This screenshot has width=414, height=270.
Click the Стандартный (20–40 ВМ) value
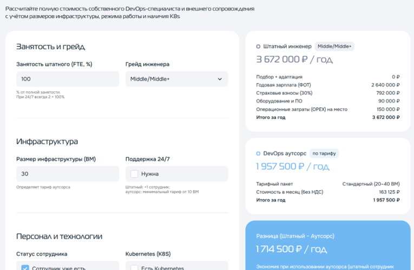pyautogui.click(x=371, y=184)
